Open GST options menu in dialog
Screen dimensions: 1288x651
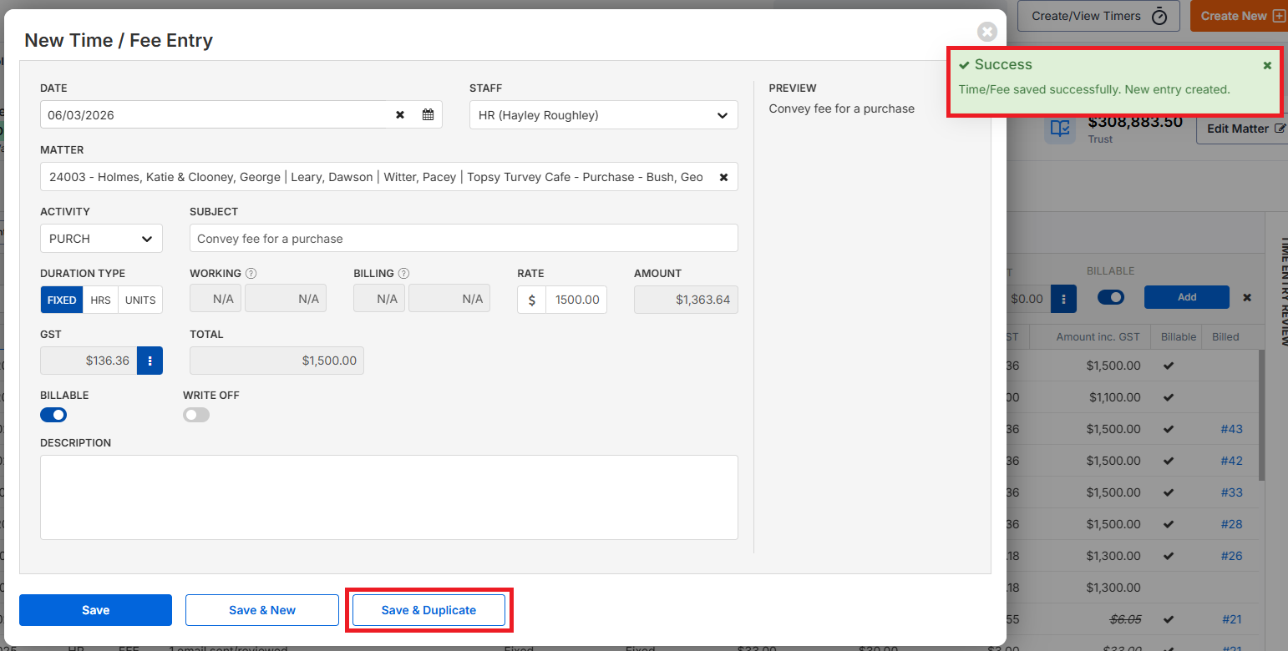click(x=150, y=361)
